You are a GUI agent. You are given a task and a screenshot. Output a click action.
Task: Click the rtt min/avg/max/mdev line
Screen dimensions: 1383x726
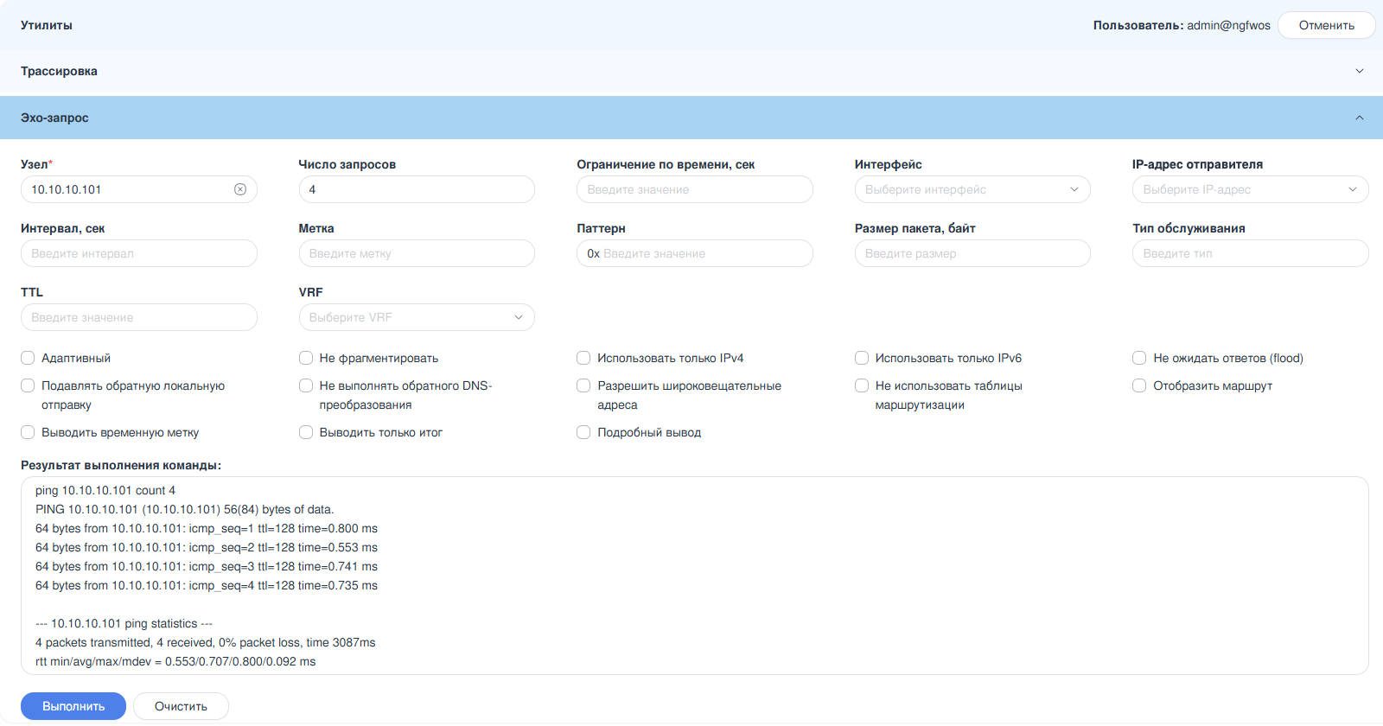[175, 661]
